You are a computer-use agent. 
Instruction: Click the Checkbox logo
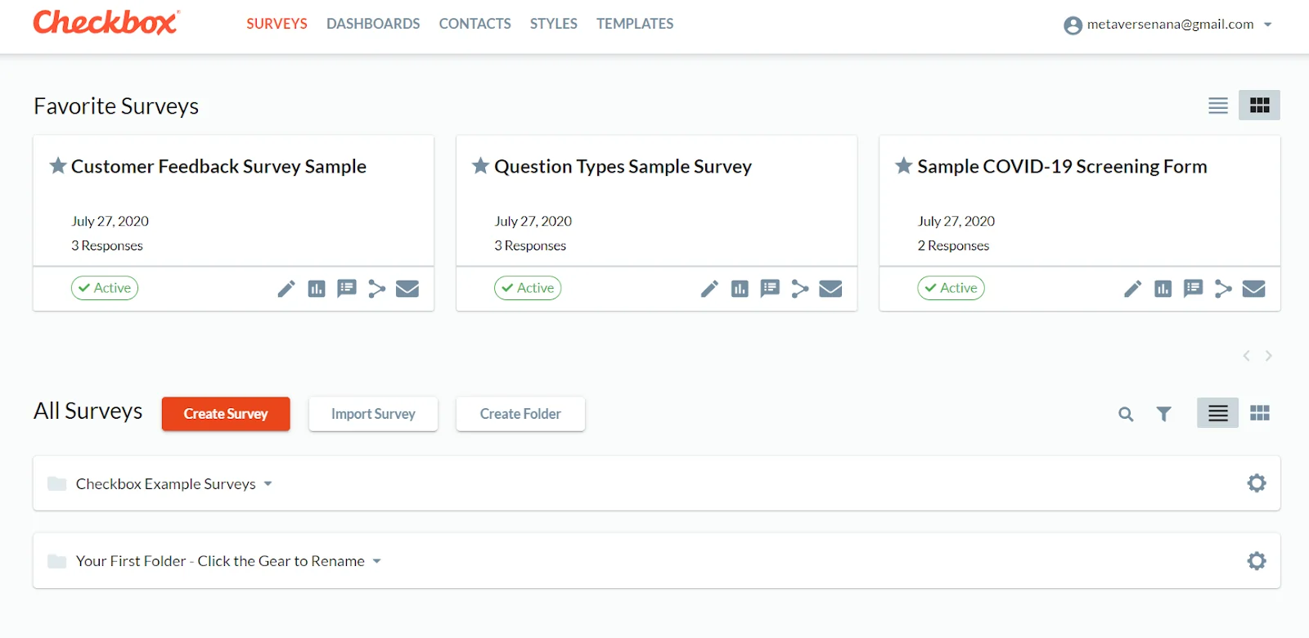[106, 22]
